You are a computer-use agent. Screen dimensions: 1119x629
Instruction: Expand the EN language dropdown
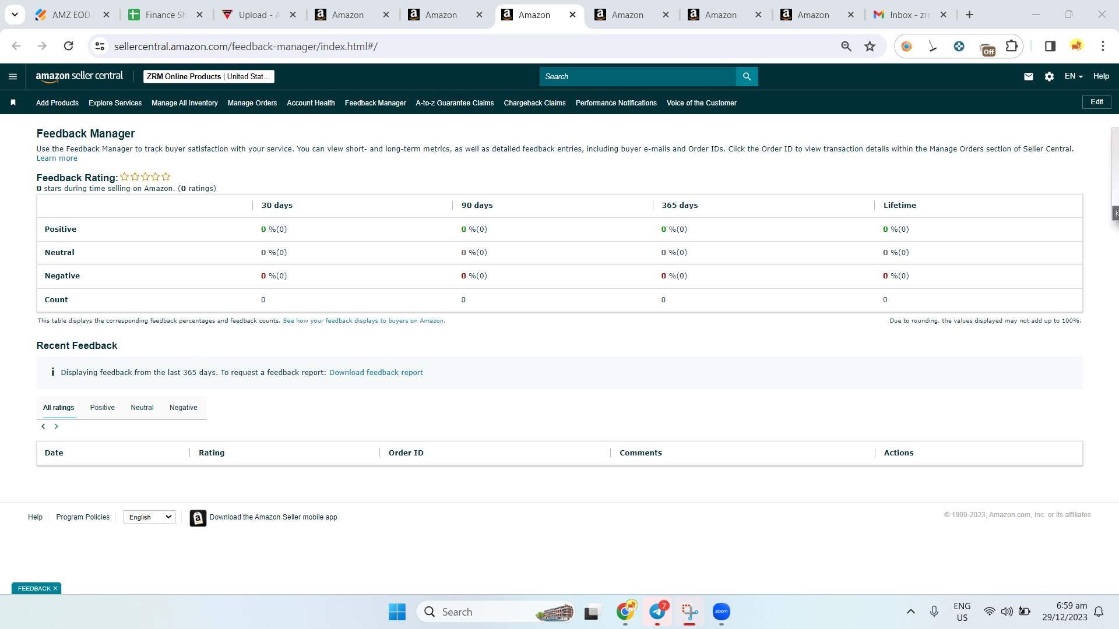click(1074, 76)
